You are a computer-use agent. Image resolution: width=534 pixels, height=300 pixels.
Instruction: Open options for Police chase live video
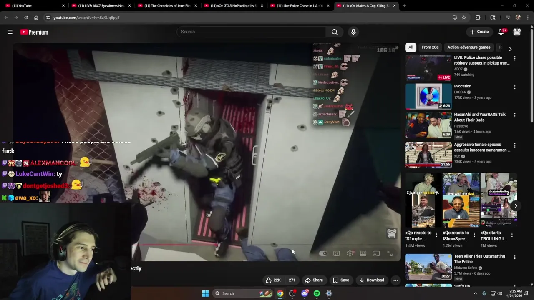click(x=514, y=59)
